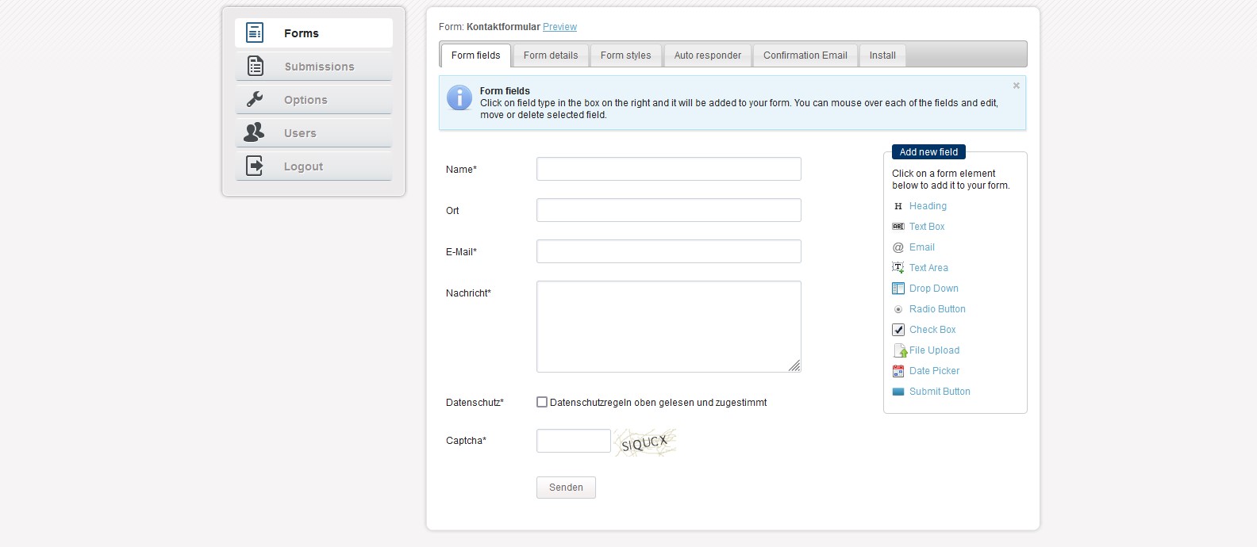Screen dimensions: 1257x547
Task: Click the Logout door-arrow icon
Action: tap(255, 166)
